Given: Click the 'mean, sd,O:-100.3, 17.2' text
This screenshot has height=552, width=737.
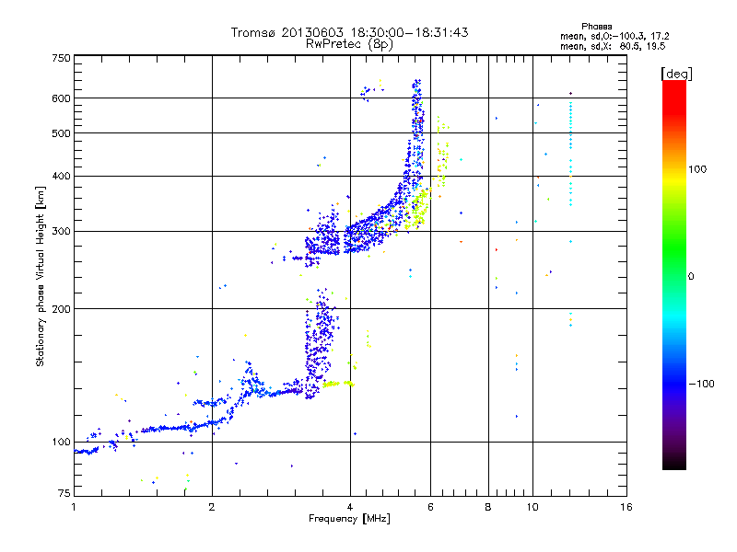Looking at the screenshot, I should [x=614, y=36].
